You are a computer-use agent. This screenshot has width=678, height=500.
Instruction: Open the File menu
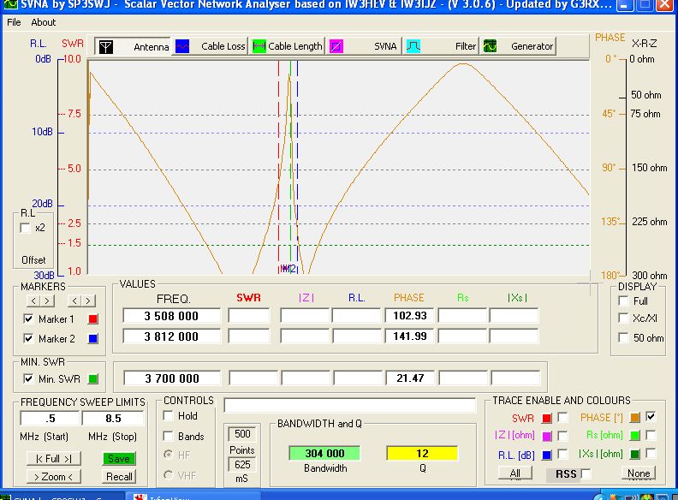[x=14, y=22]
